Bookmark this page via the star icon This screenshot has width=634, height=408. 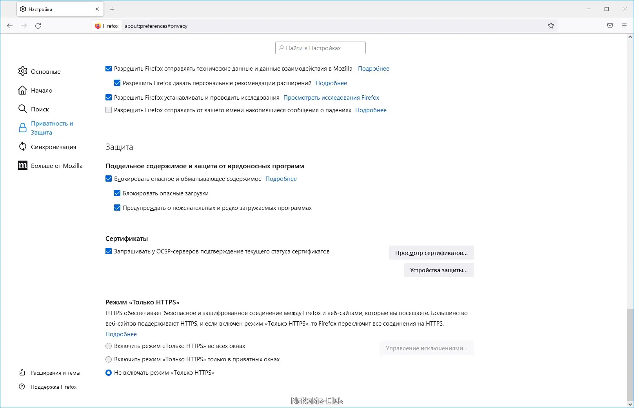coord(550,25)
